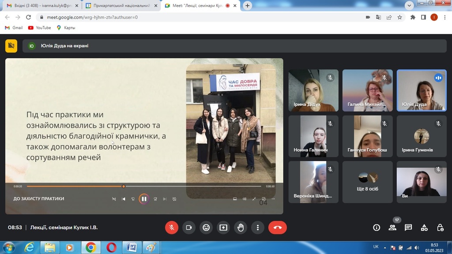Open the emoji reactions panel
Screen dimensions: 452x254
click(206, 228)
